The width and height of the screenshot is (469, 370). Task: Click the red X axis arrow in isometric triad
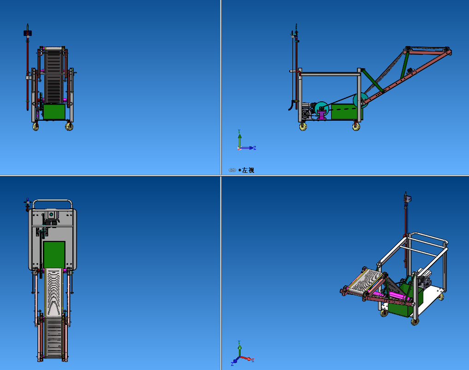pos(249,359)
